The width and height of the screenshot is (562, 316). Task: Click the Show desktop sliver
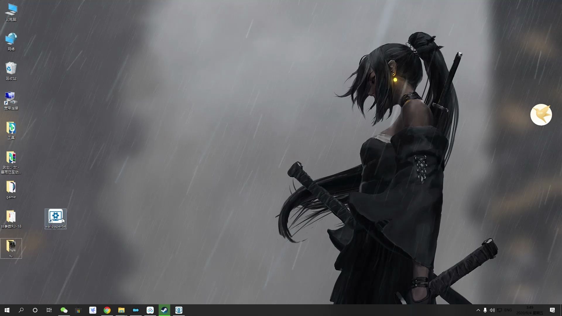coord(561,310)
